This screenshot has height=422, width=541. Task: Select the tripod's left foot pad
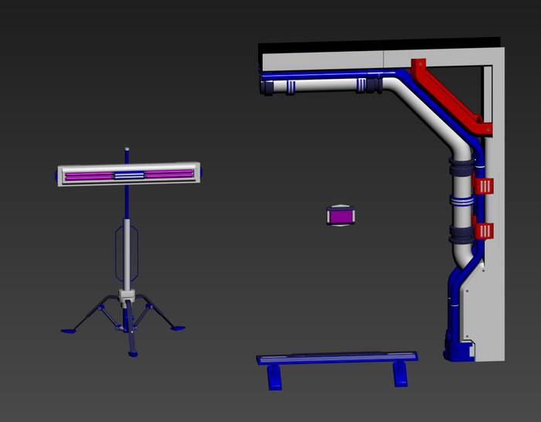pos(69,331)
